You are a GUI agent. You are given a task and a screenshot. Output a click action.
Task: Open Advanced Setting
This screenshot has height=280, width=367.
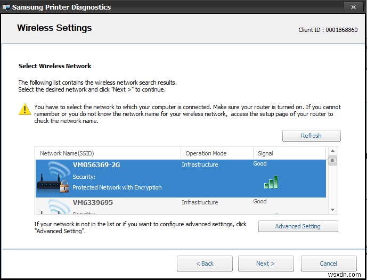click(298, 226)
